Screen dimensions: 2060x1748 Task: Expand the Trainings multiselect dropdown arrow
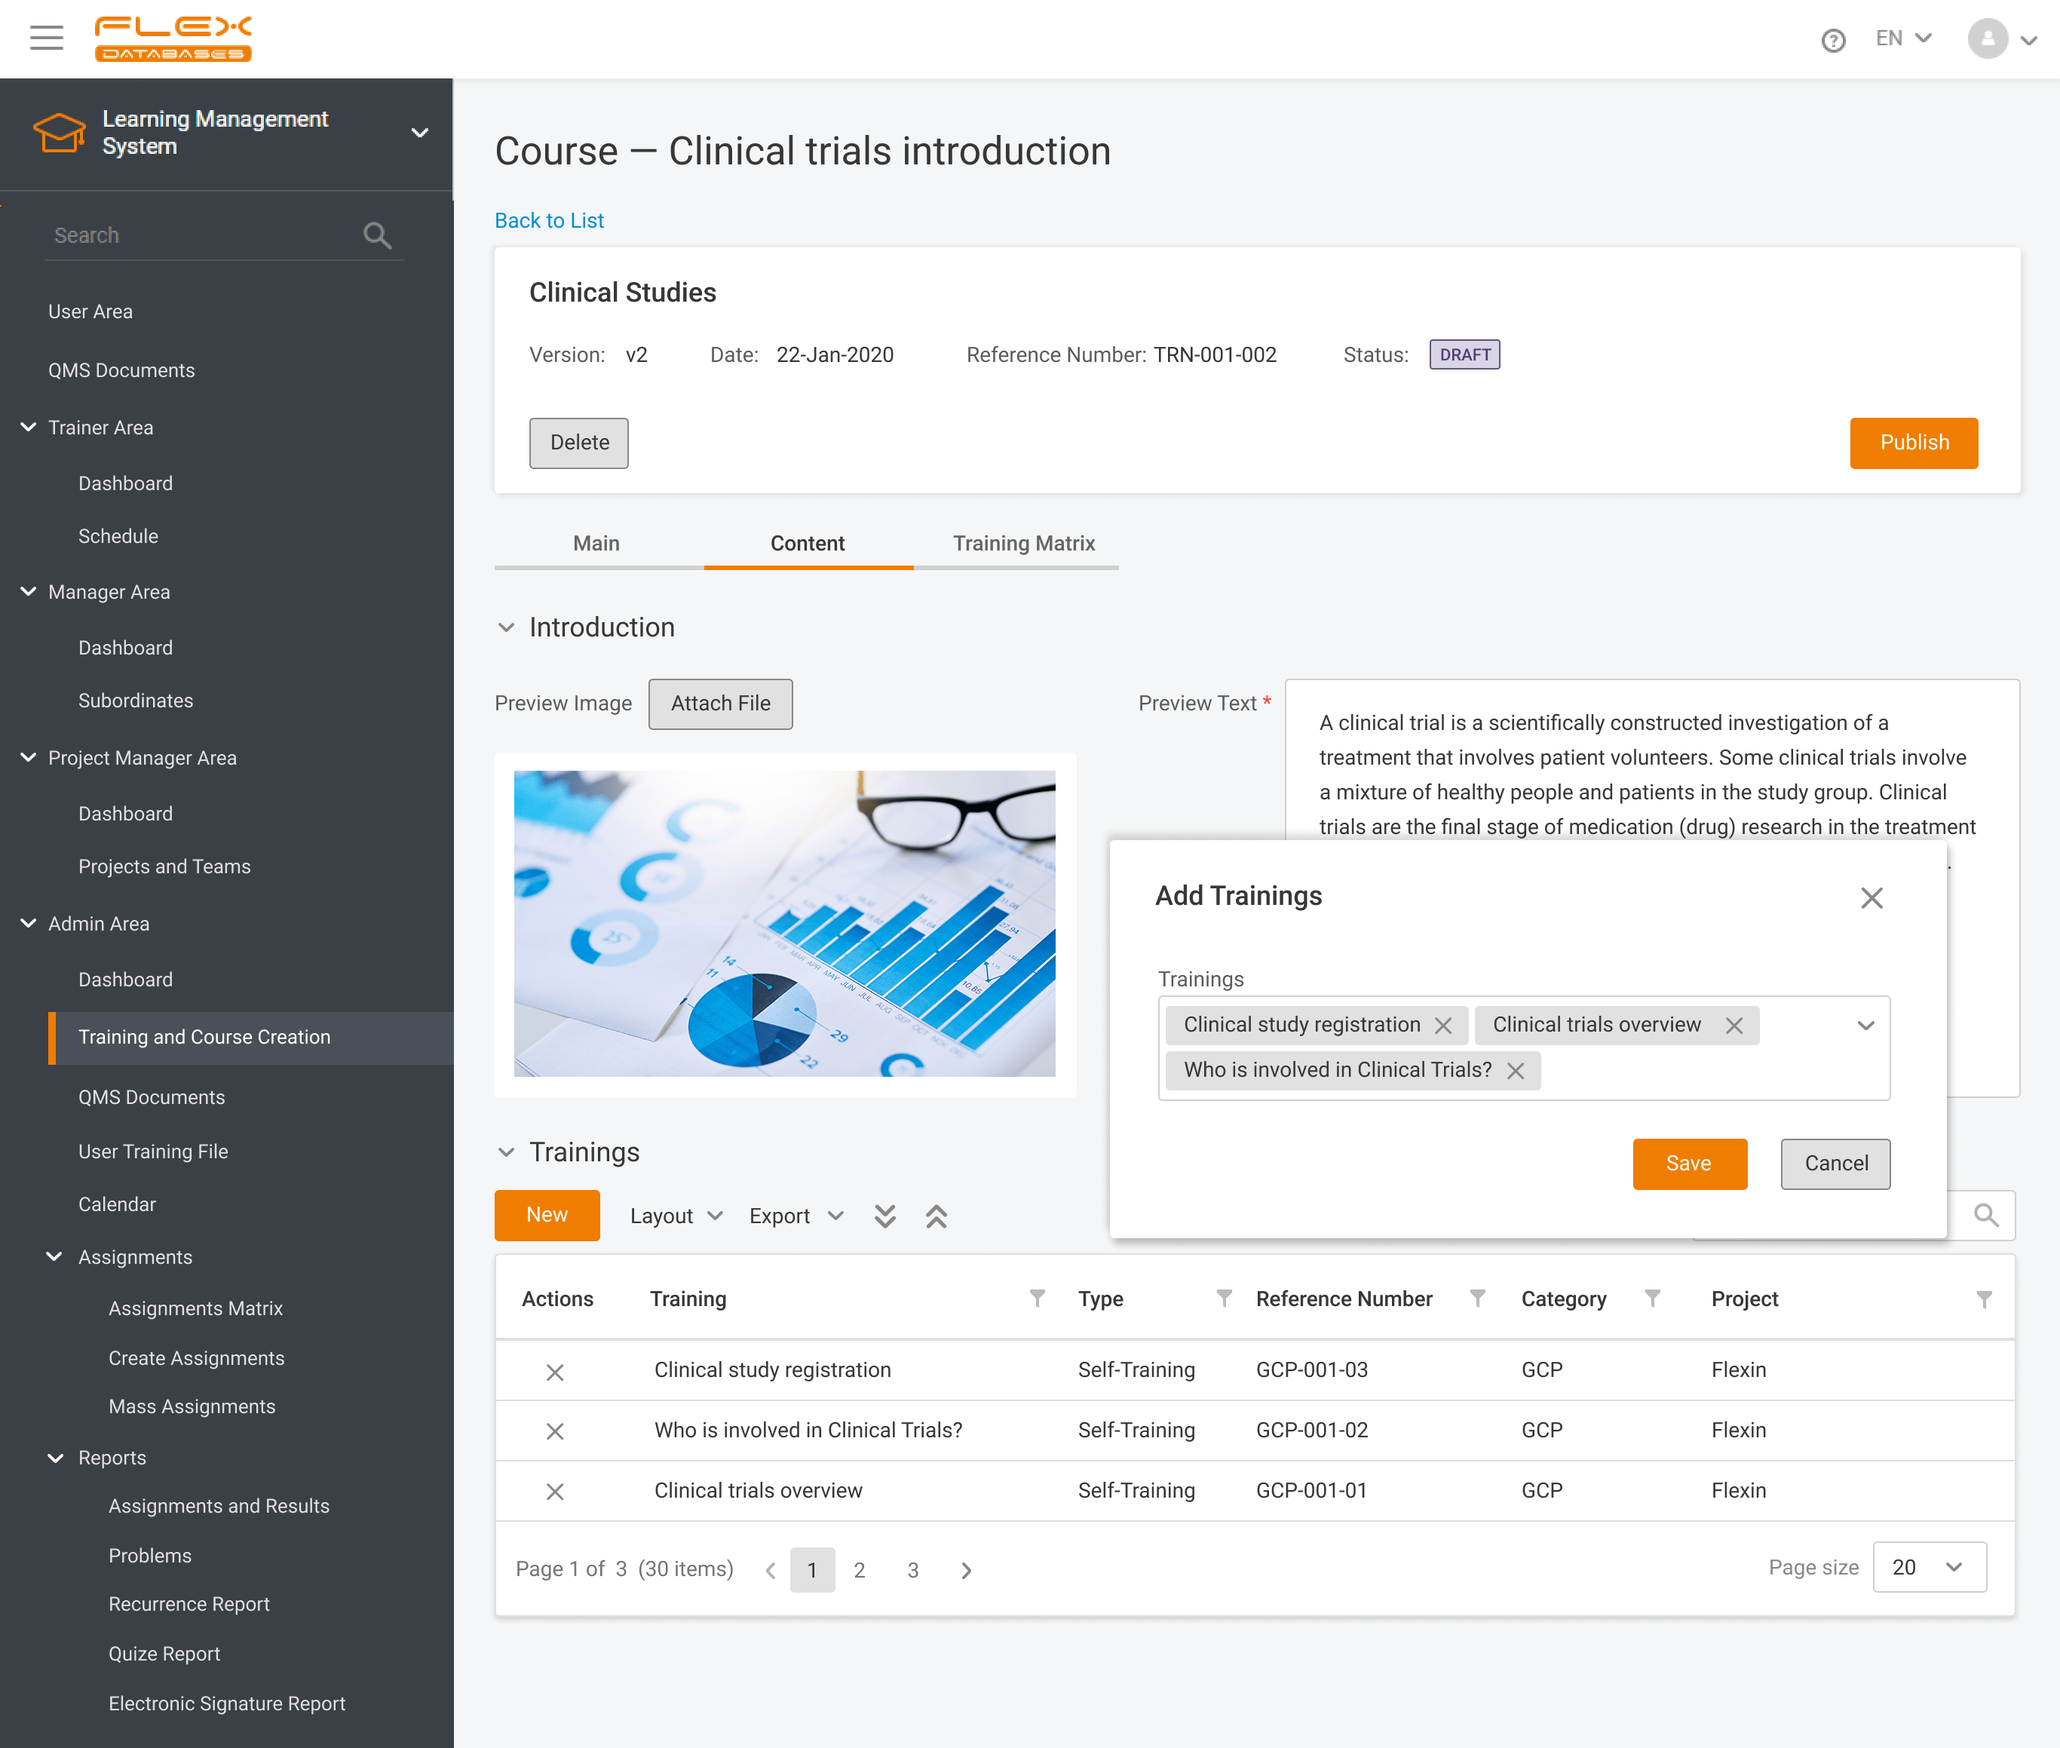click(x=1865, y=1026)
